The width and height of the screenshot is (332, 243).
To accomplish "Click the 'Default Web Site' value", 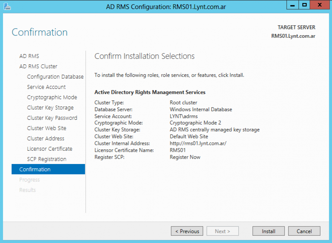I will 189,136.
